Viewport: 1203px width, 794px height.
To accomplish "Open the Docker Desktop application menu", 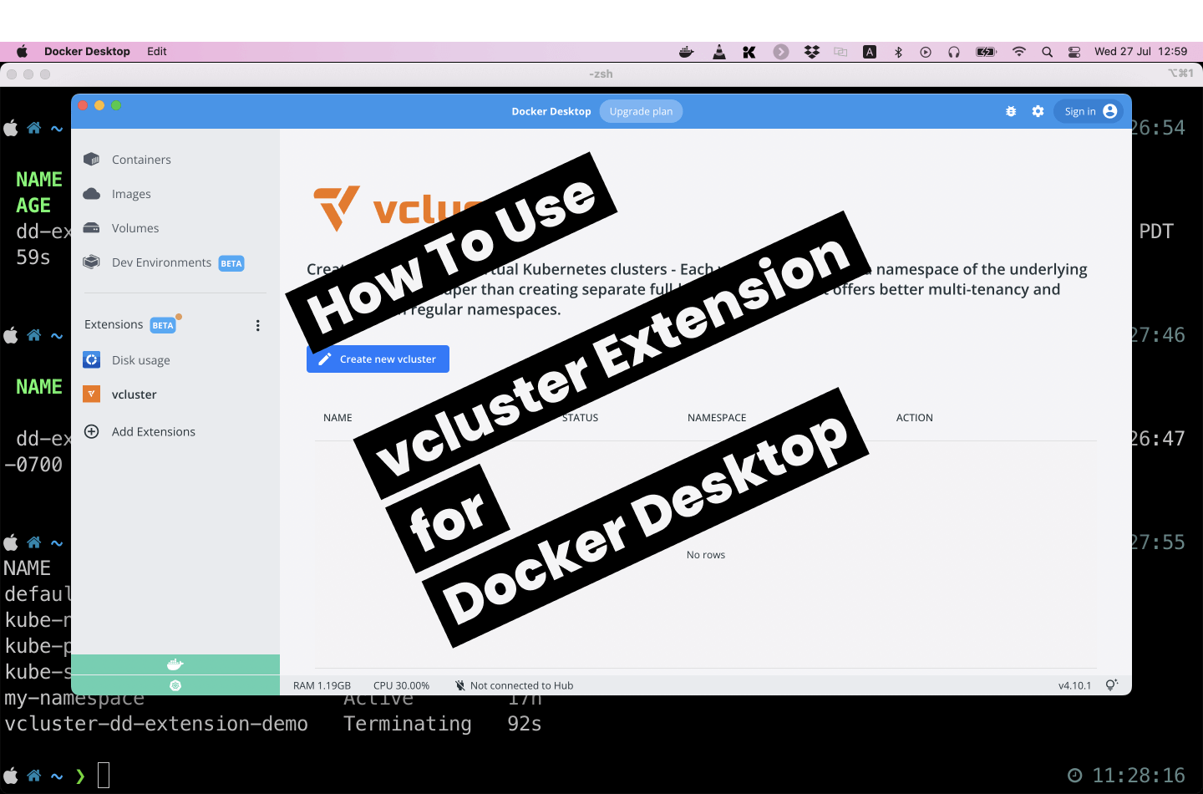I will click(87, 51).
